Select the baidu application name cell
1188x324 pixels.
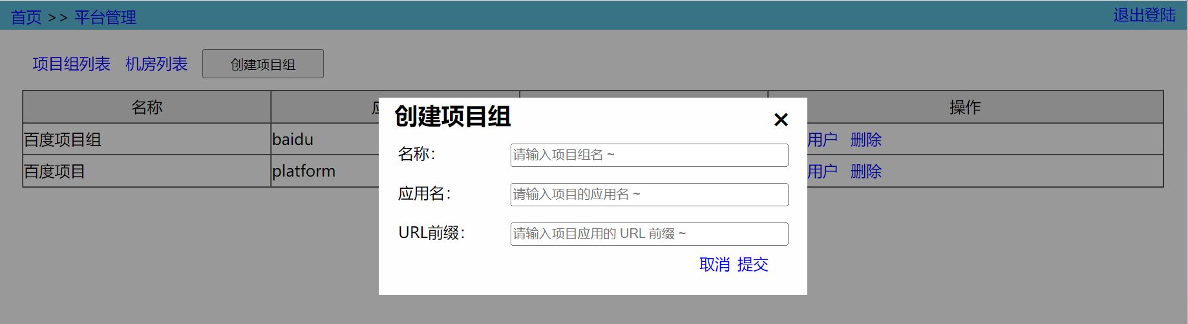coord(293,140)
